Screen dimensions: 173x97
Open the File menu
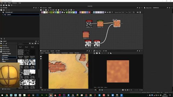[2, 3]
